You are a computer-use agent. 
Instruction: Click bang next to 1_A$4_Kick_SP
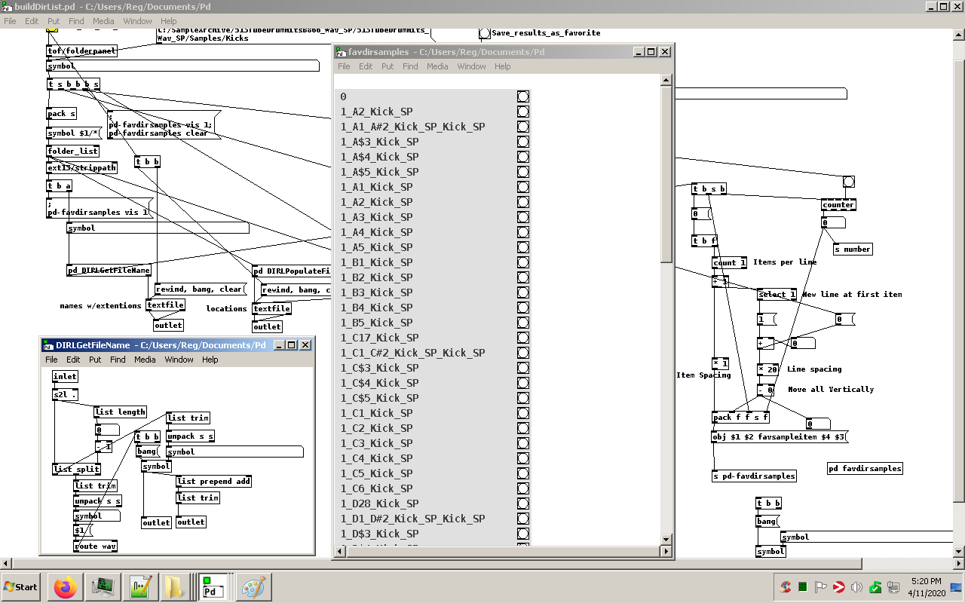point(523,157)
